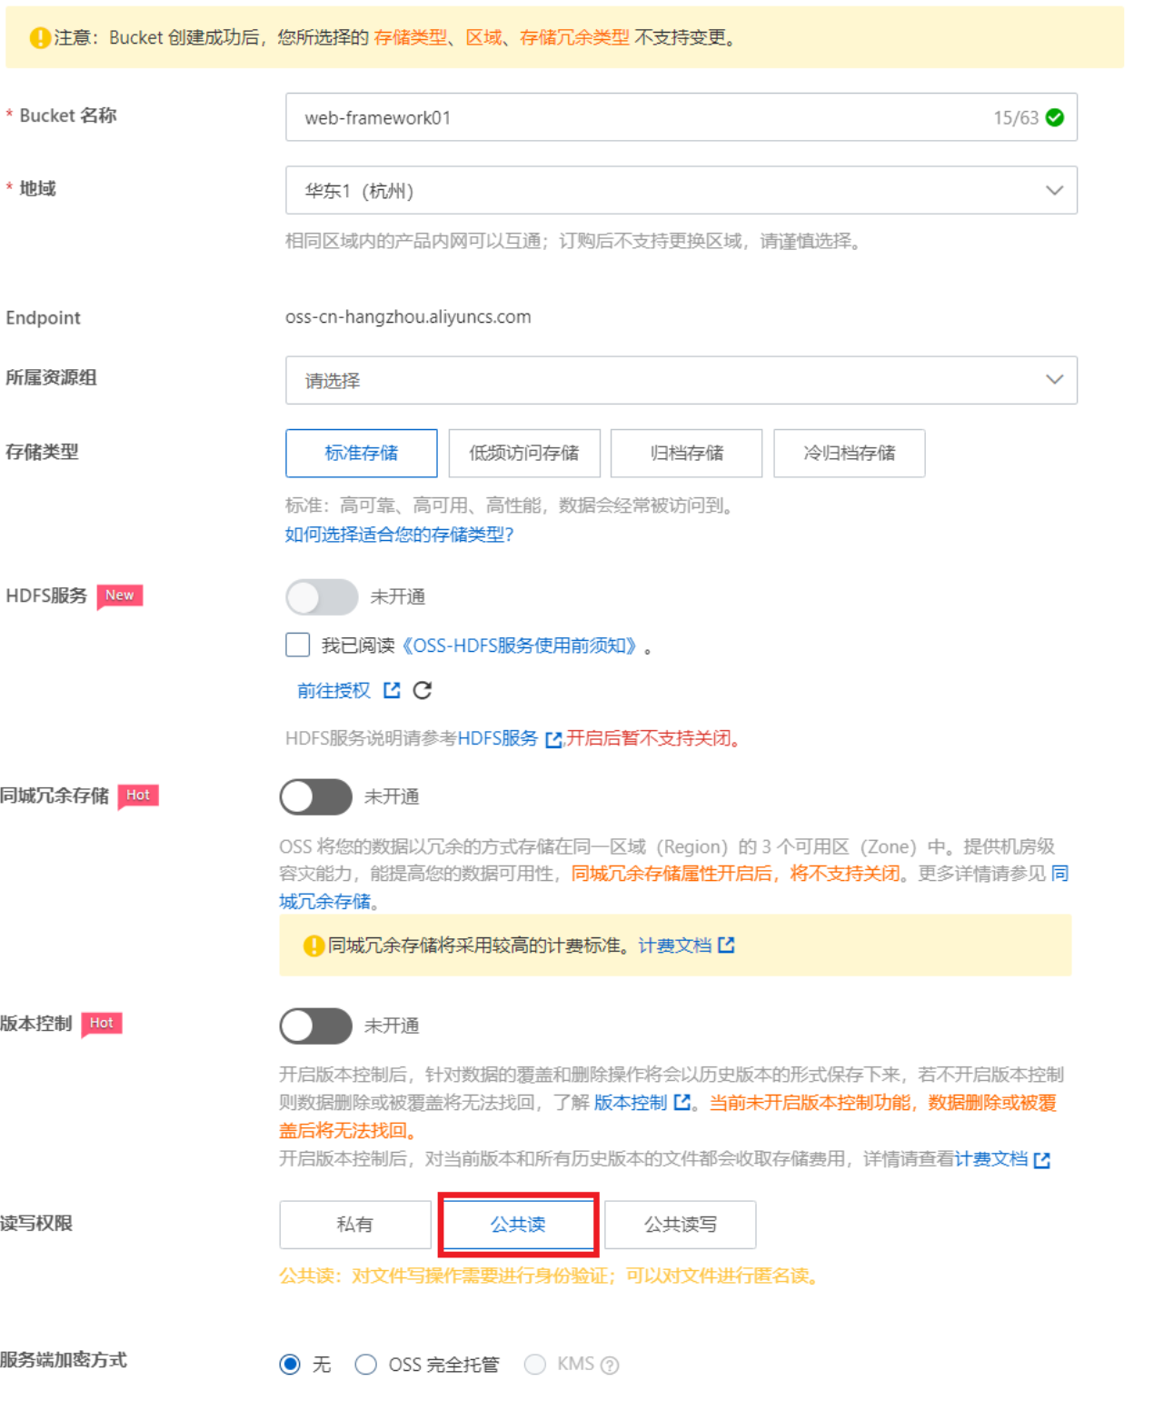The height and width of the screenshot is (1401, 1174).
Task: Choose 归档存储 storage type
Action: (687, 453)
